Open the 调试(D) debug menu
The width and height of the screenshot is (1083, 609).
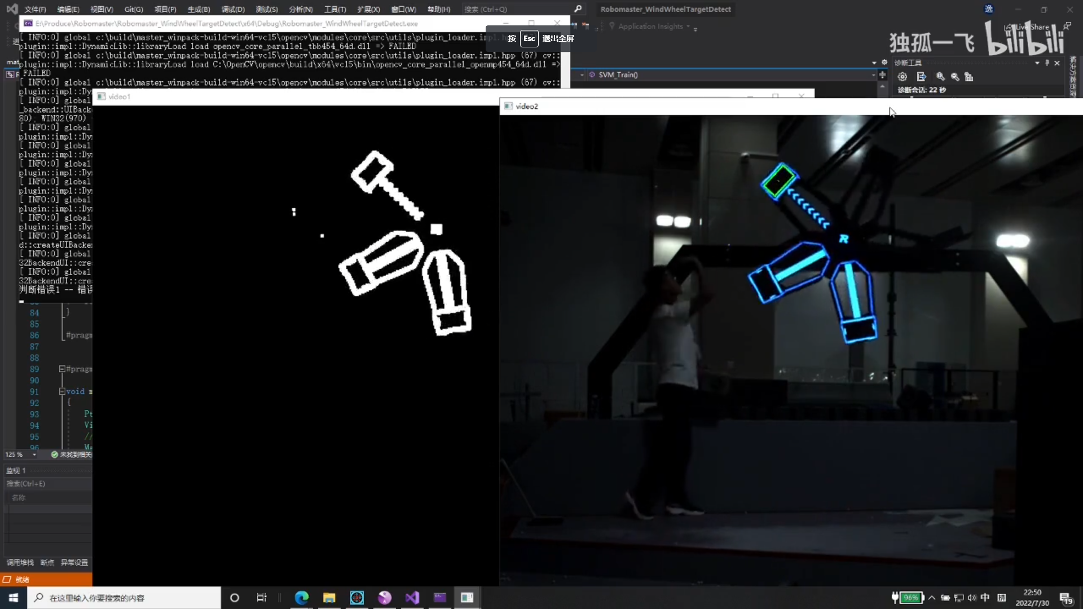(233, 9)
